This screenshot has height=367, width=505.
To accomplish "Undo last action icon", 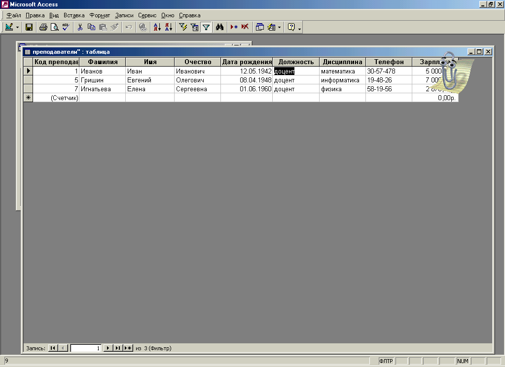I will 129,27.
